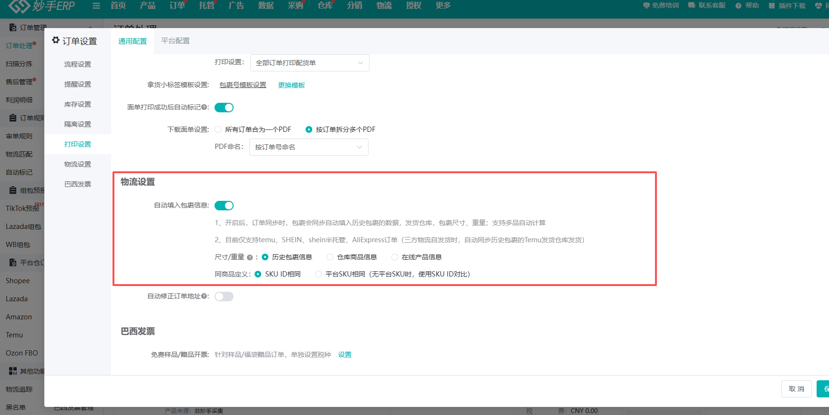
Task: Select 仓库商品信息 radio option
Action: pos(330,257)
